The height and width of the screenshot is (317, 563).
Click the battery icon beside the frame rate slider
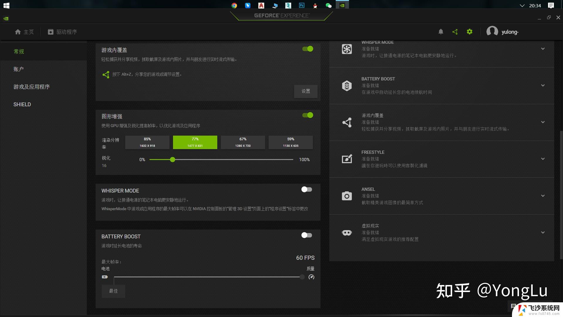tap(105, 277)
